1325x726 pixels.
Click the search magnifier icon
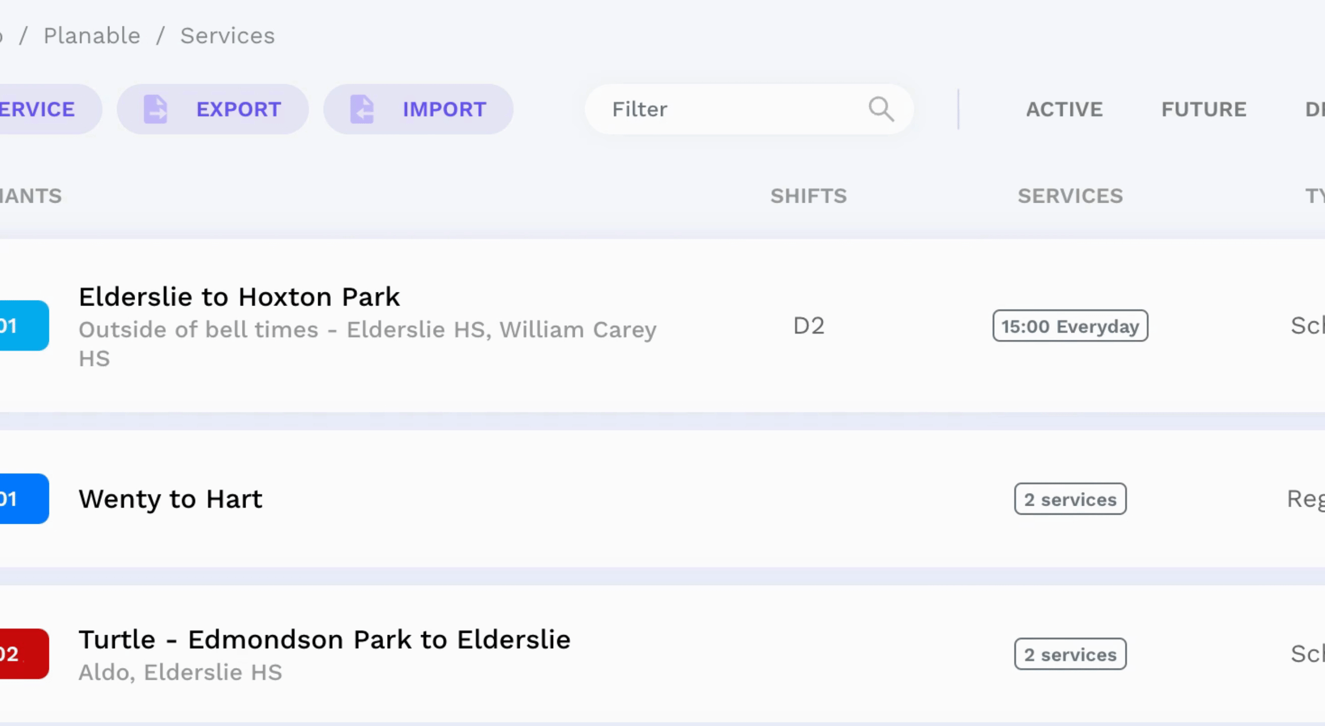click(x=881, y=109)
